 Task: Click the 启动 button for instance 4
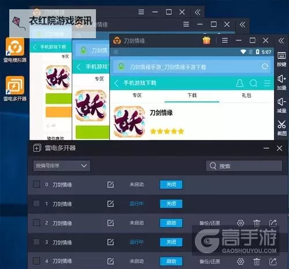[171, 261]
